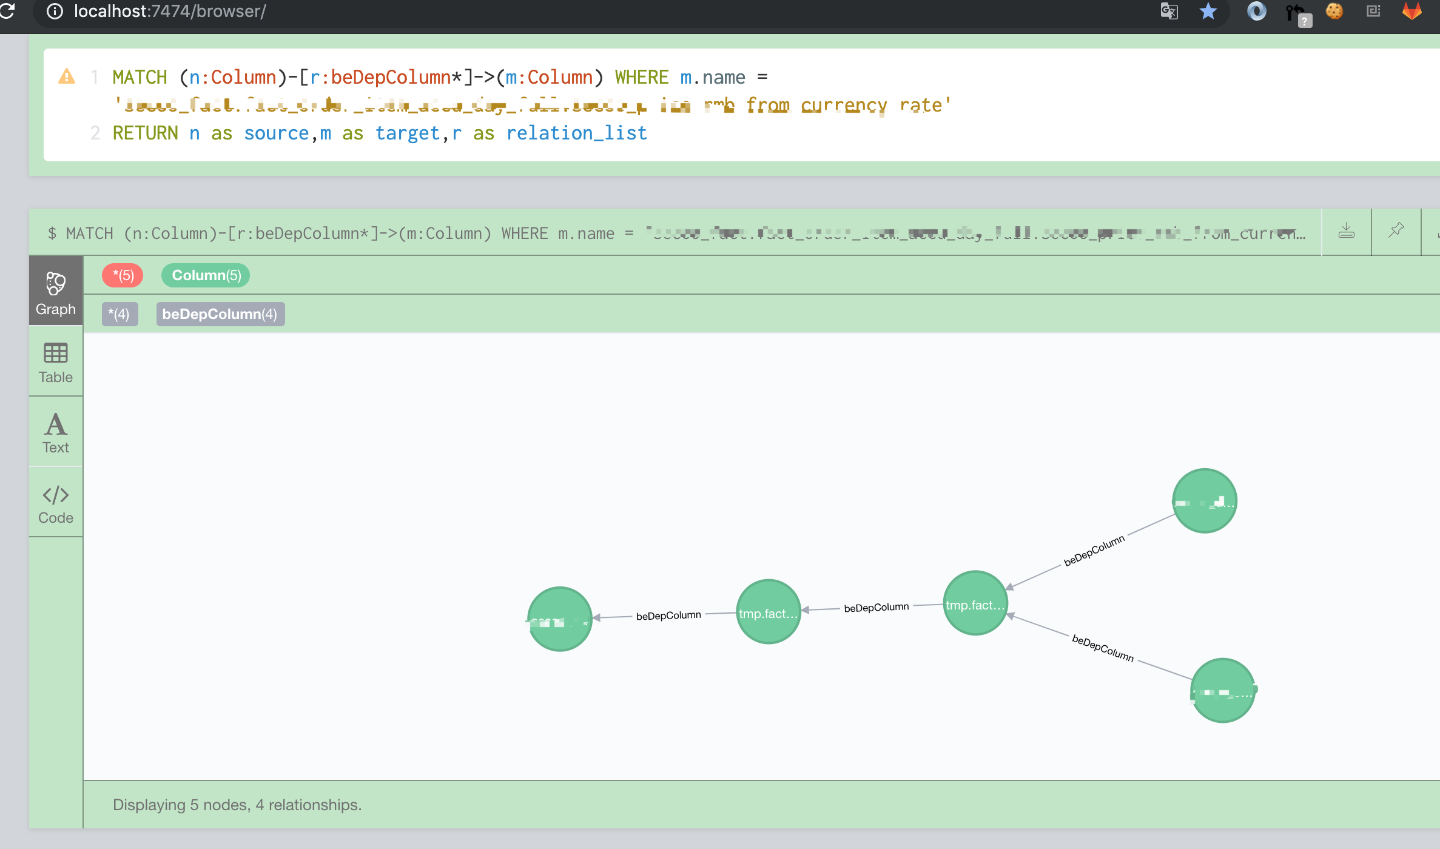
Task: Toggle the Column(5) label filter
Action: click(x=205, y=275)
